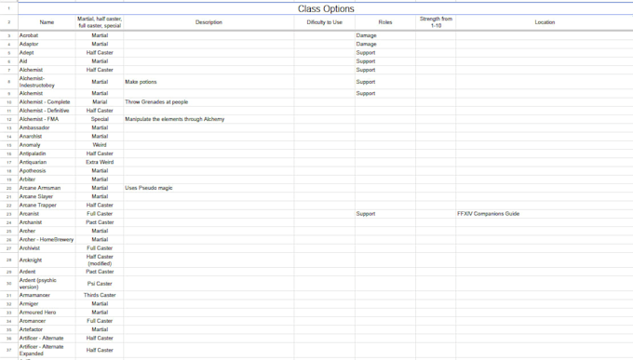Select row number 23 header
633x360 pixels.
pos(9,214)
